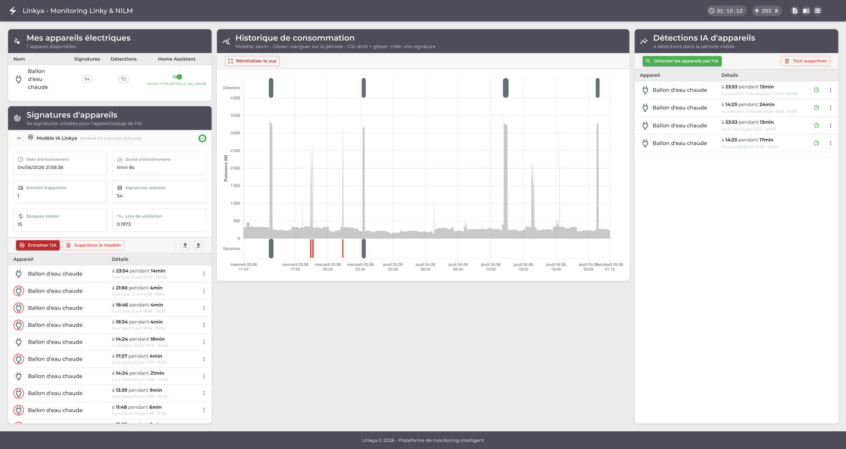Viewport: 846px width, 449px height.
Task: Click Date d'entraînement value 04/06/2026 21:59:38
Action: pyautogui.click(x=40, y=168)
